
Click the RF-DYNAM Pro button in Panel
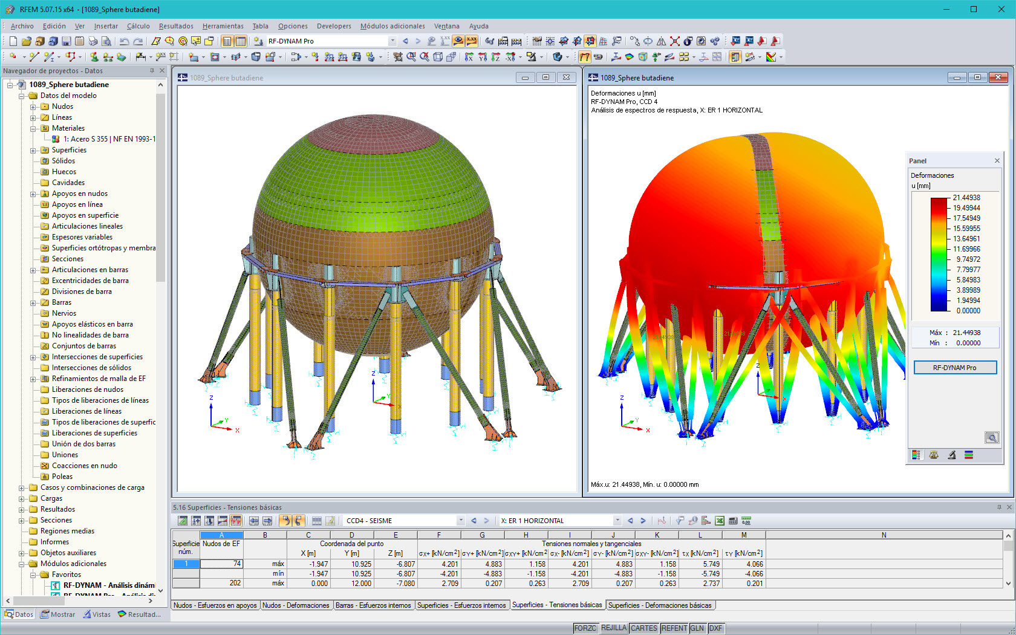pos(954,367)
